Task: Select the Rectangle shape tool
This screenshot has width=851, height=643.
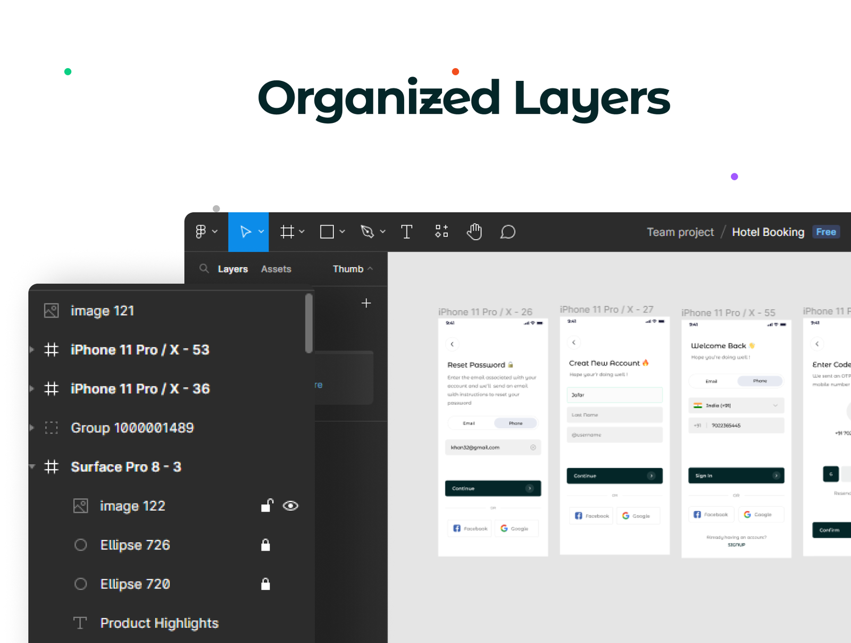Action: click(327, 232)
